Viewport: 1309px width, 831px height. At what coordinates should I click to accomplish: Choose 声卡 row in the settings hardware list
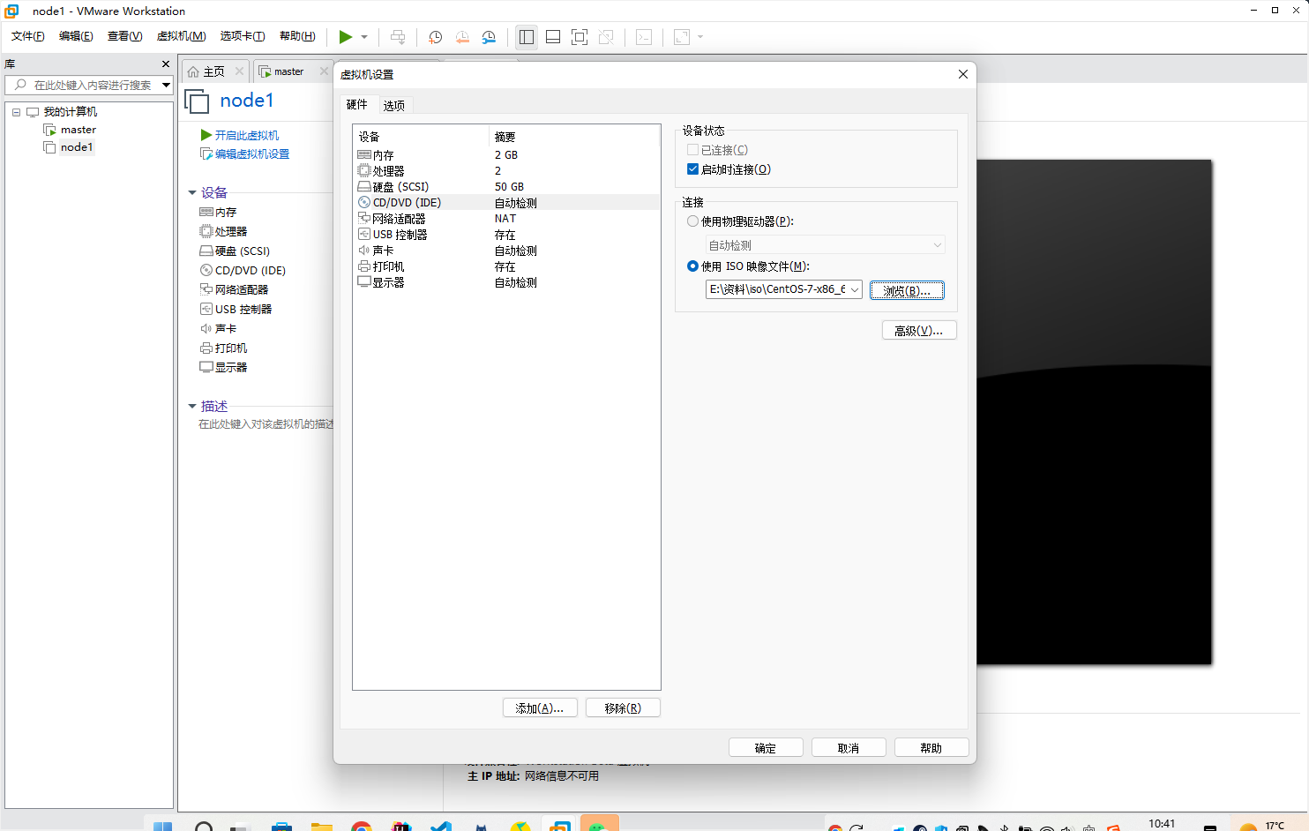click(x=506, y=251)
